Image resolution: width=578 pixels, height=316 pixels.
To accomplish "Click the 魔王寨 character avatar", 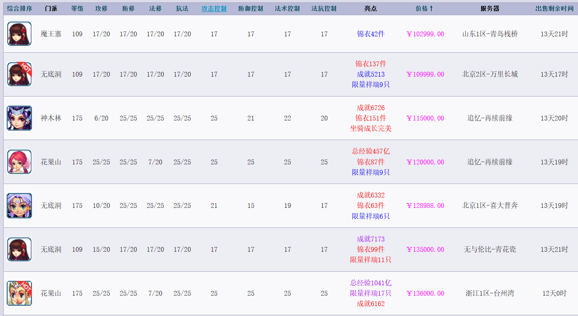I will pos(19,34).
